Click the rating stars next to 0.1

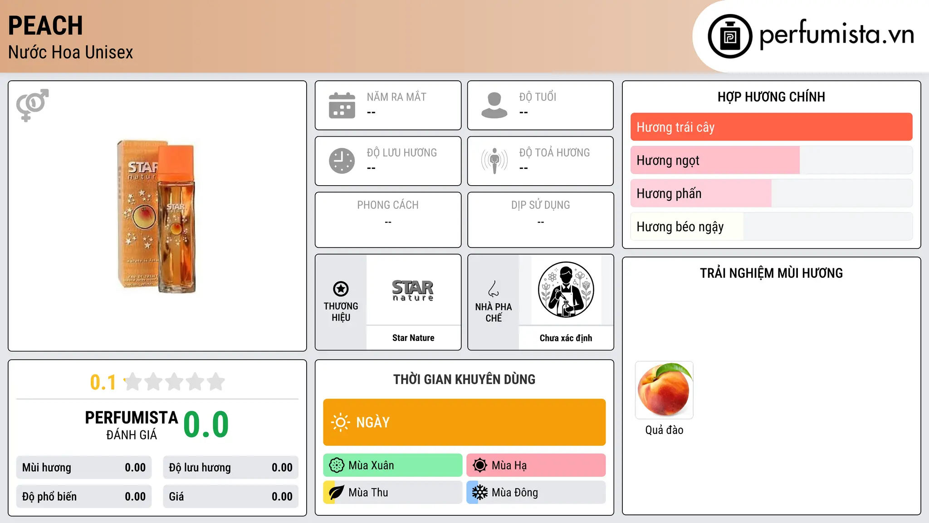(x=174, y=382)
